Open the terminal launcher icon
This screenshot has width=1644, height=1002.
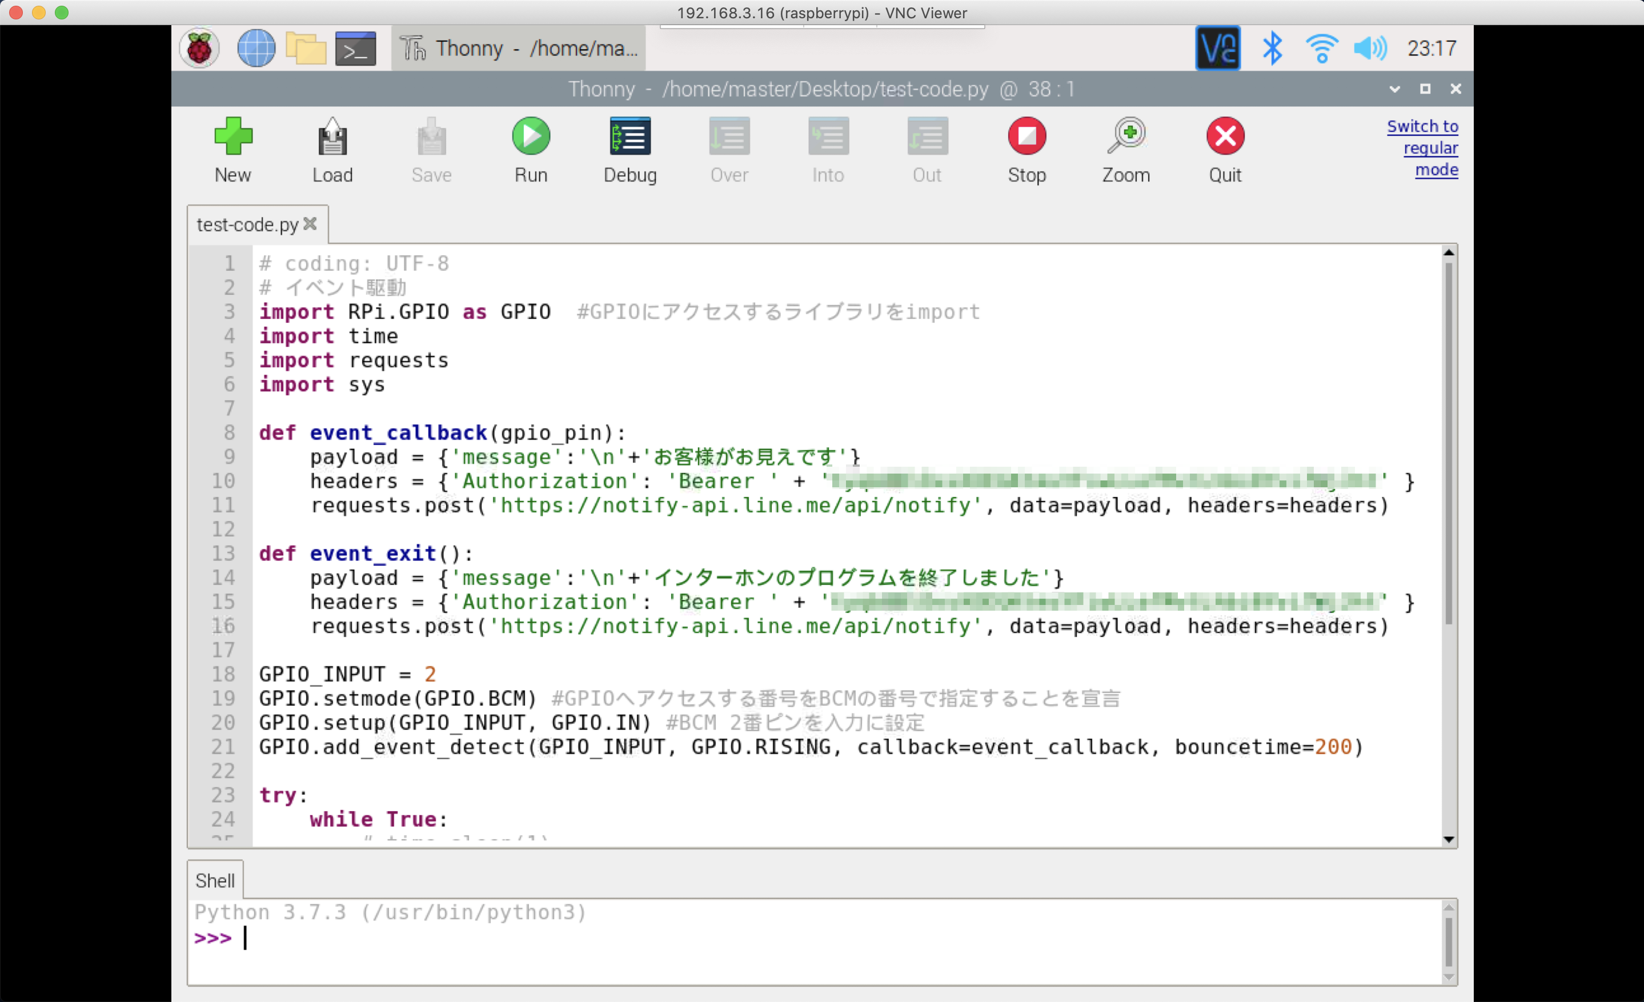coord(355,49)
